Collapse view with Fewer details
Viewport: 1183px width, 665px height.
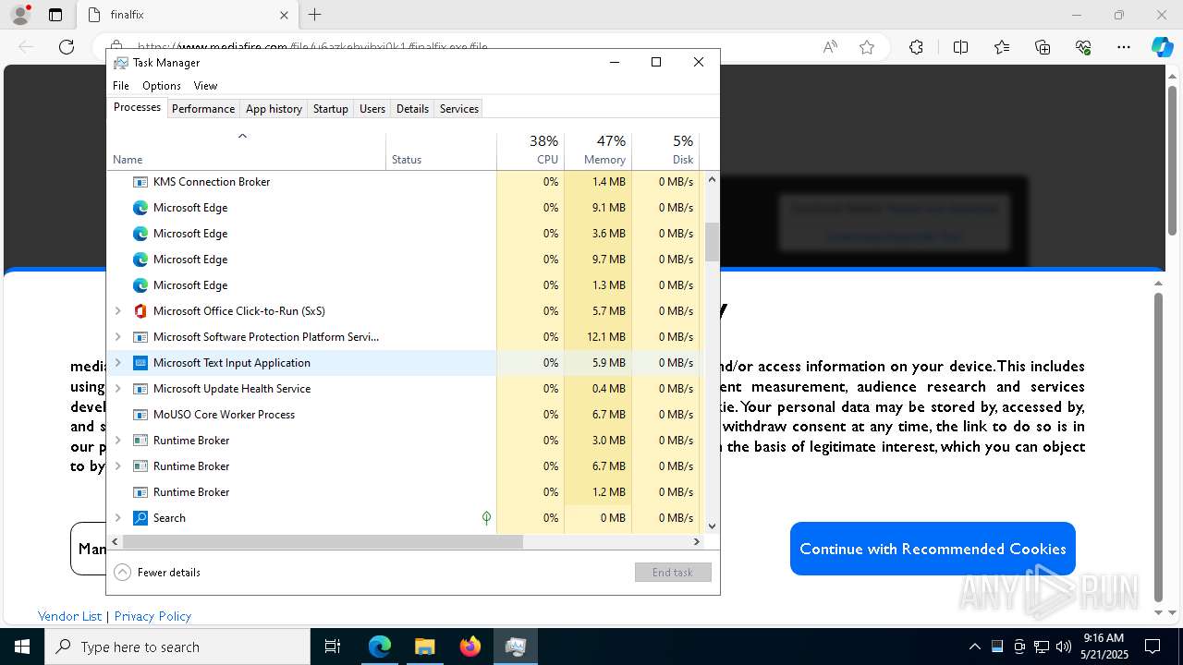(x=157, y=573)
